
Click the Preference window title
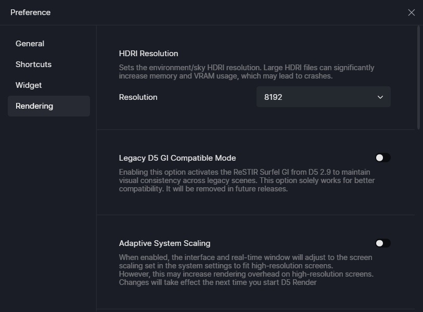point(30,12)
